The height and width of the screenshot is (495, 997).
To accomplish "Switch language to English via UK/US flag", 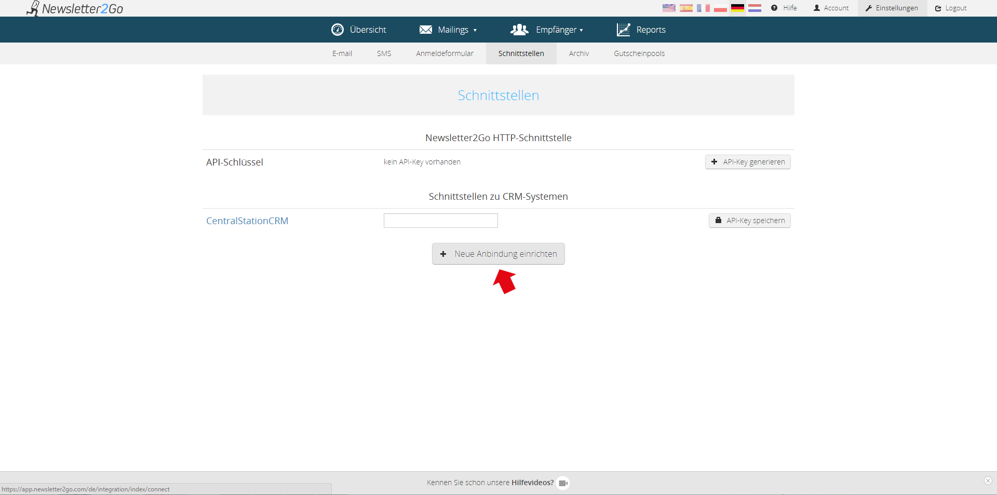I will (x=669, y=8).
